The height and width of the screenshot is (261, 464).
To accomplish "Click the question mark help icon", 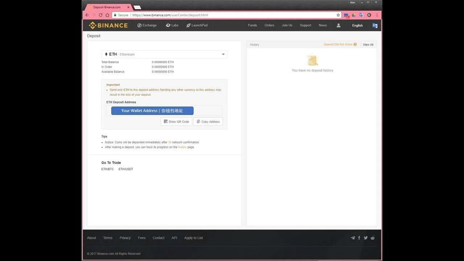I will tap(355, 45).
